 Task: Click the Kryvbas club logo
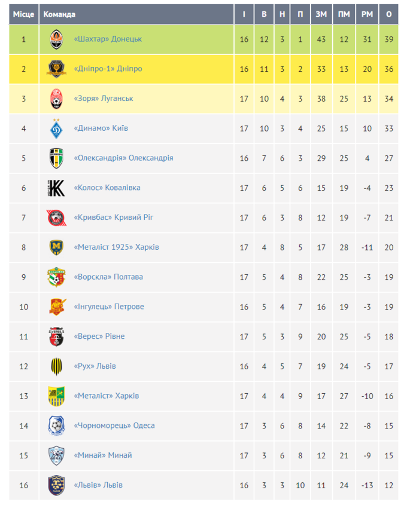[56, 218]
